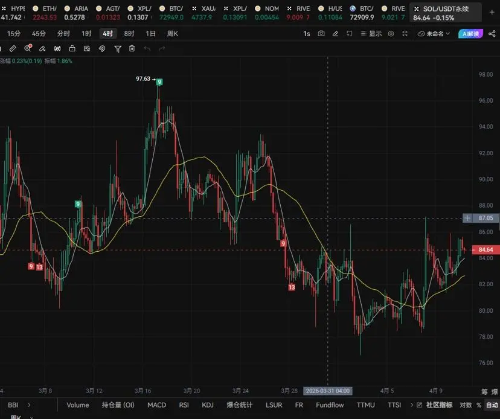Switch to 15分 timeframe
The image size is (500, 419).
[14, 33]
